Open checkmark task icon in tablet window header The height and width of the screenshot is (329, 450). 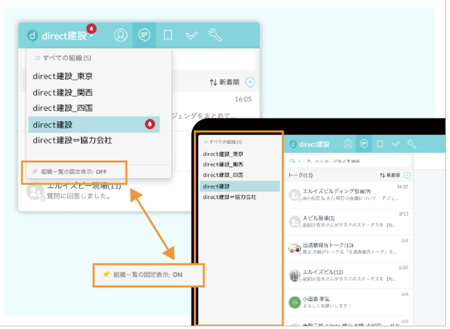click(395, 144)
